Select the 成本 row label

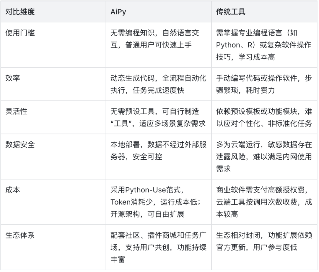coord(13,190)
